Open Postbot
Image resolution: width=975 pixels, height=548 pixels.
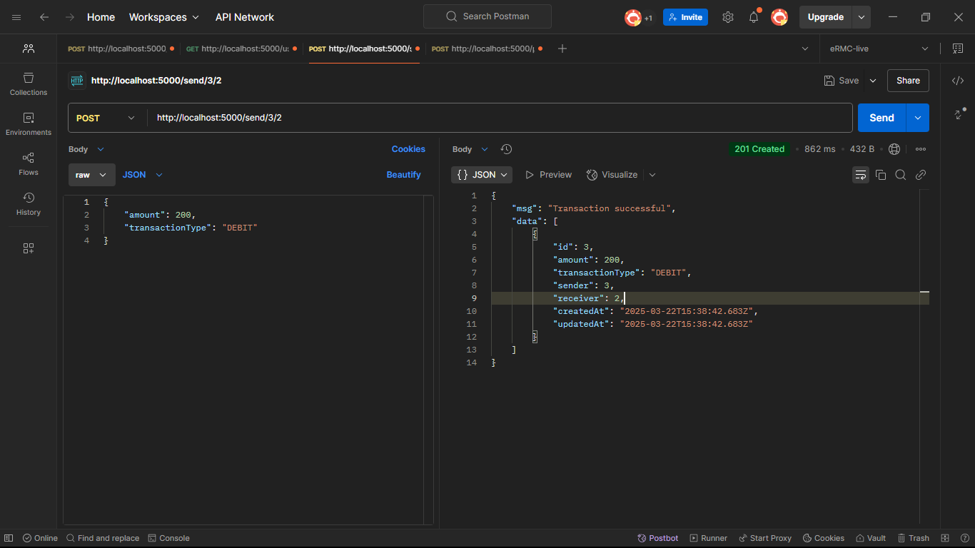(x=657, y=538)
